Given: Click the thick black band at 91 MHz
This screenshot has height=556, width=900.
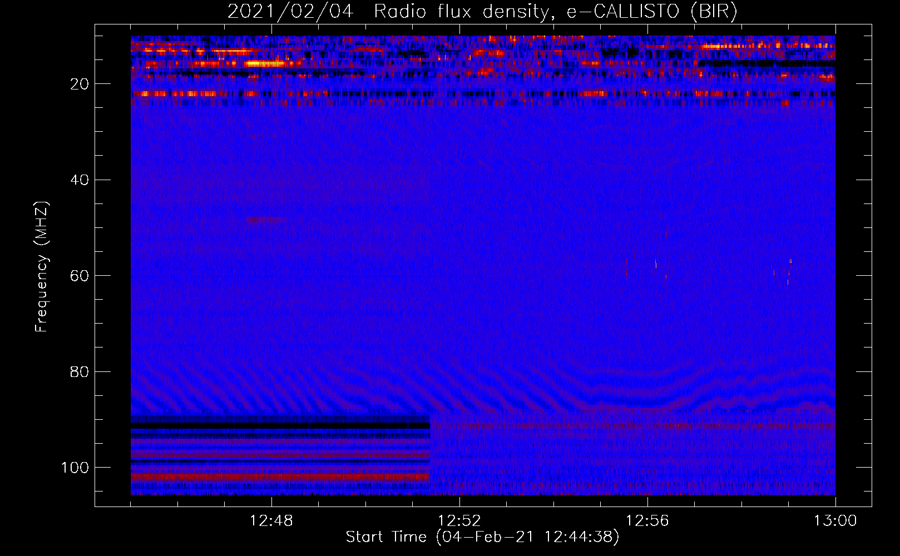Looking at the screenshot, I should tap(280, 425).
